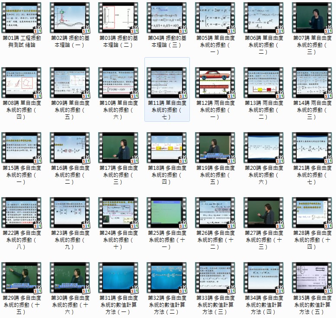Click the 第12講 red car video thumbnail

tap(215, 83)
